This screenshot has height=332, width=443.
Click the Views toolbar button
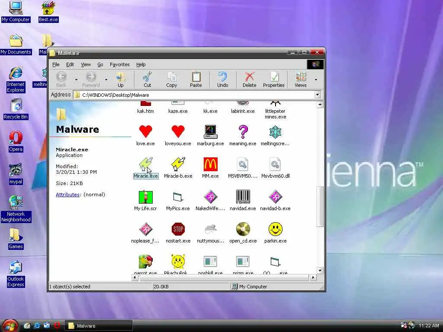(x=301, y=80)
